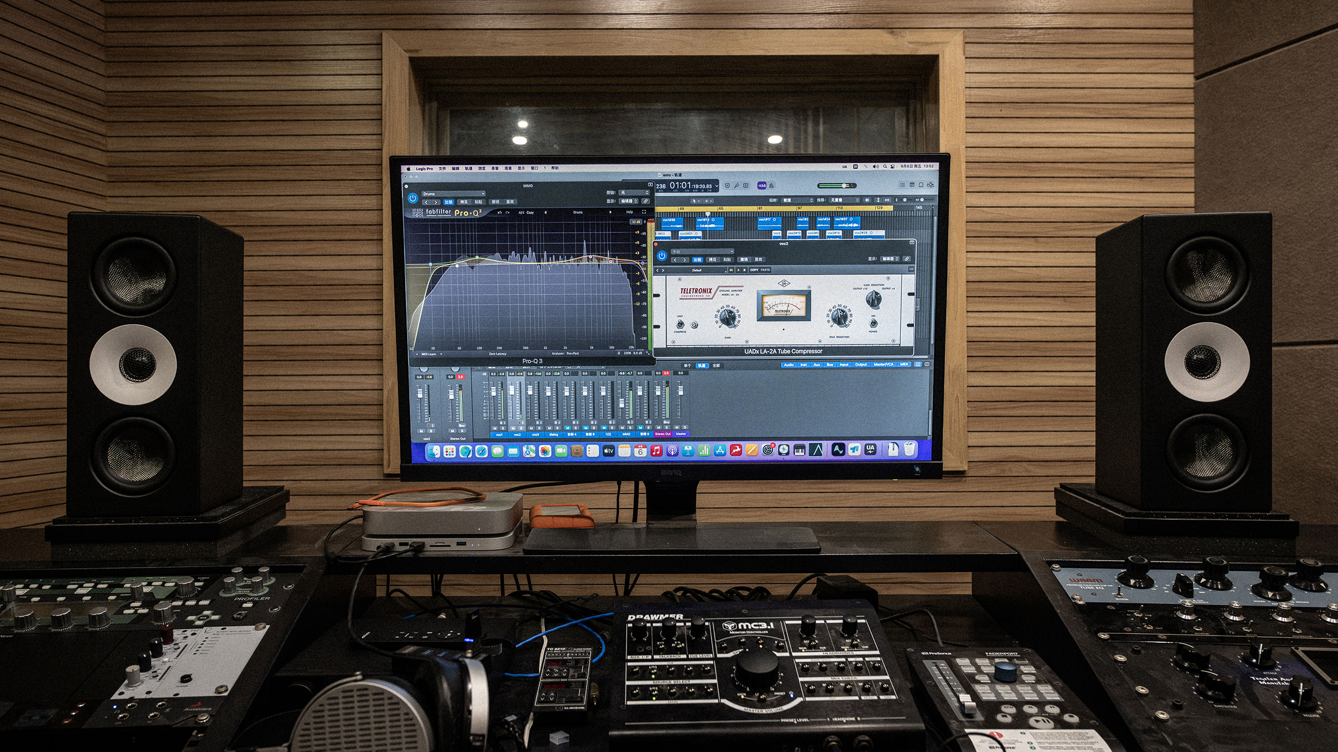Screen dimensions: 1338x752
Task: Click Pro-Q 3 undo arrow icon
Action: 500,212
